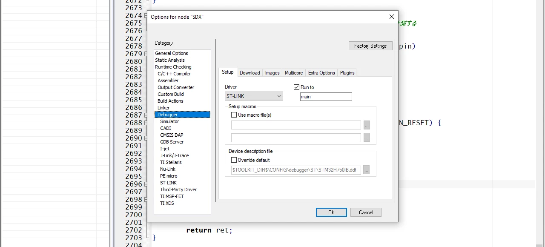The width and height of the screenshot is (545, 247).
Task: Select Custom Build category
Action: pyautogui.click(x=171, y=94)
